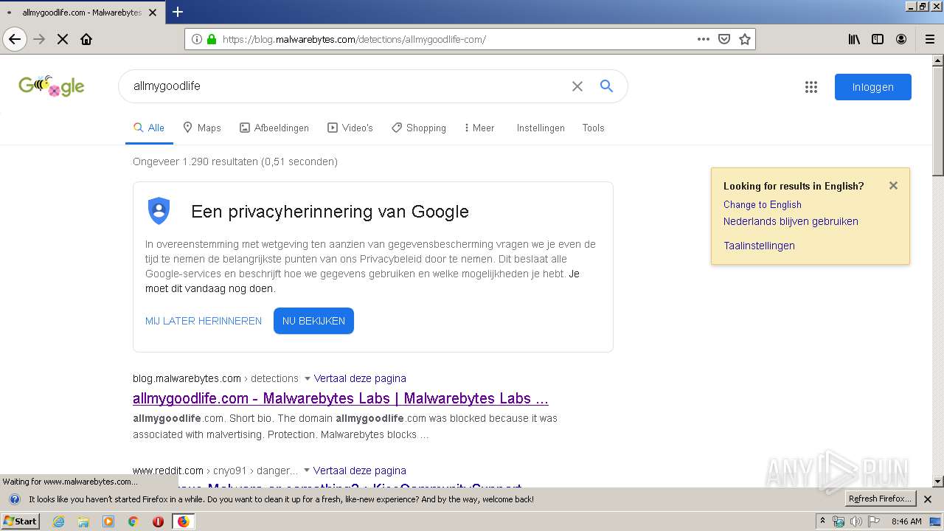
Task: Switch to Afbeeldingen results
Action: click(x=274, y=128)
